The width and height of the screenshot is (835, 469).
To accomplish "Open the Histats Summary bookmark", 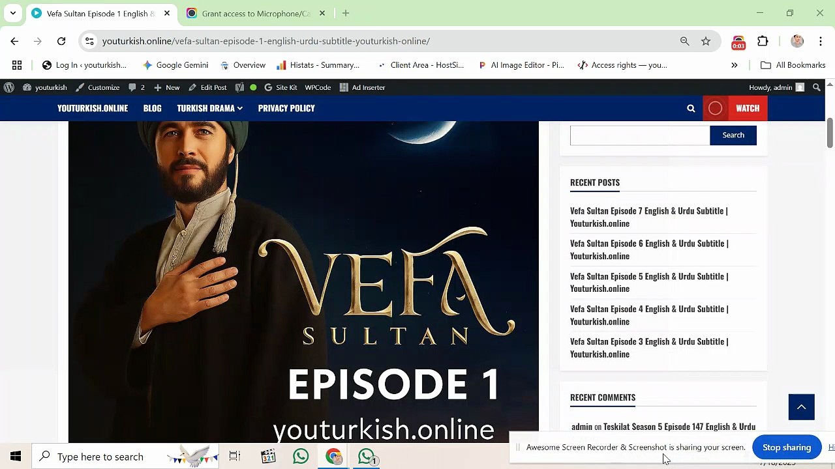I will tap(318, 65).
